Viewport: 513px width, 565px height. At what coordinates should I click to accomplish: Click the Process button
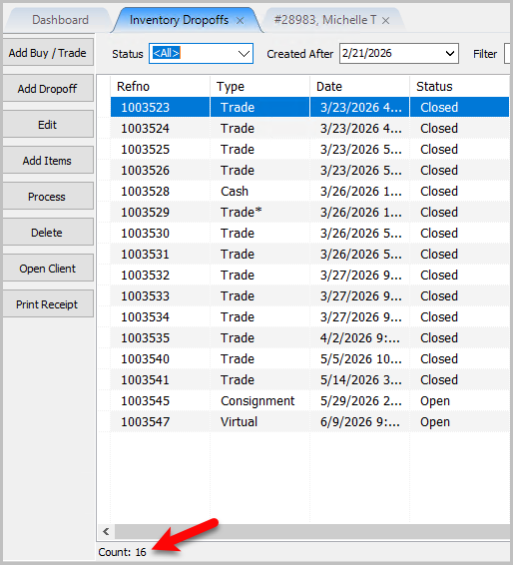click(48, 197)
